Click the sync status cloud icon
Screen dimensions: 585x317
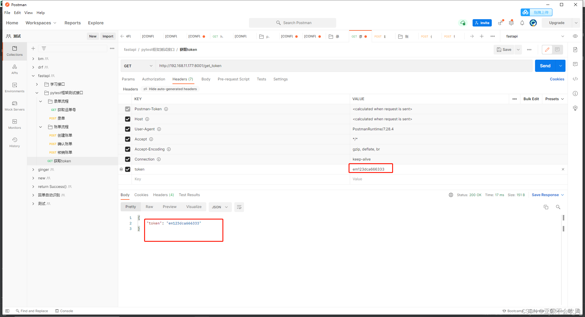click(463, 23)
